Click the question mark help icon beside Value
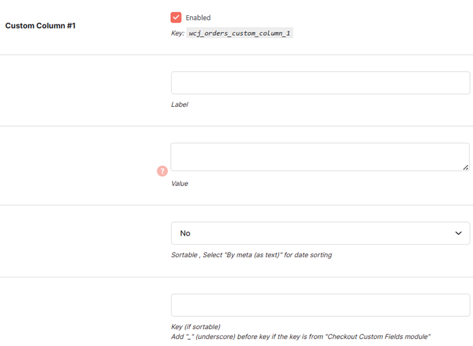This screenshot has width=473, height=346. coord(163,171)
